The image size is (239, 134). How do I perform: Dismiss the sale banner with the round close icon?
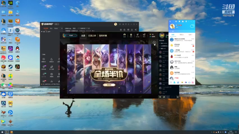(x=154, y=43)
